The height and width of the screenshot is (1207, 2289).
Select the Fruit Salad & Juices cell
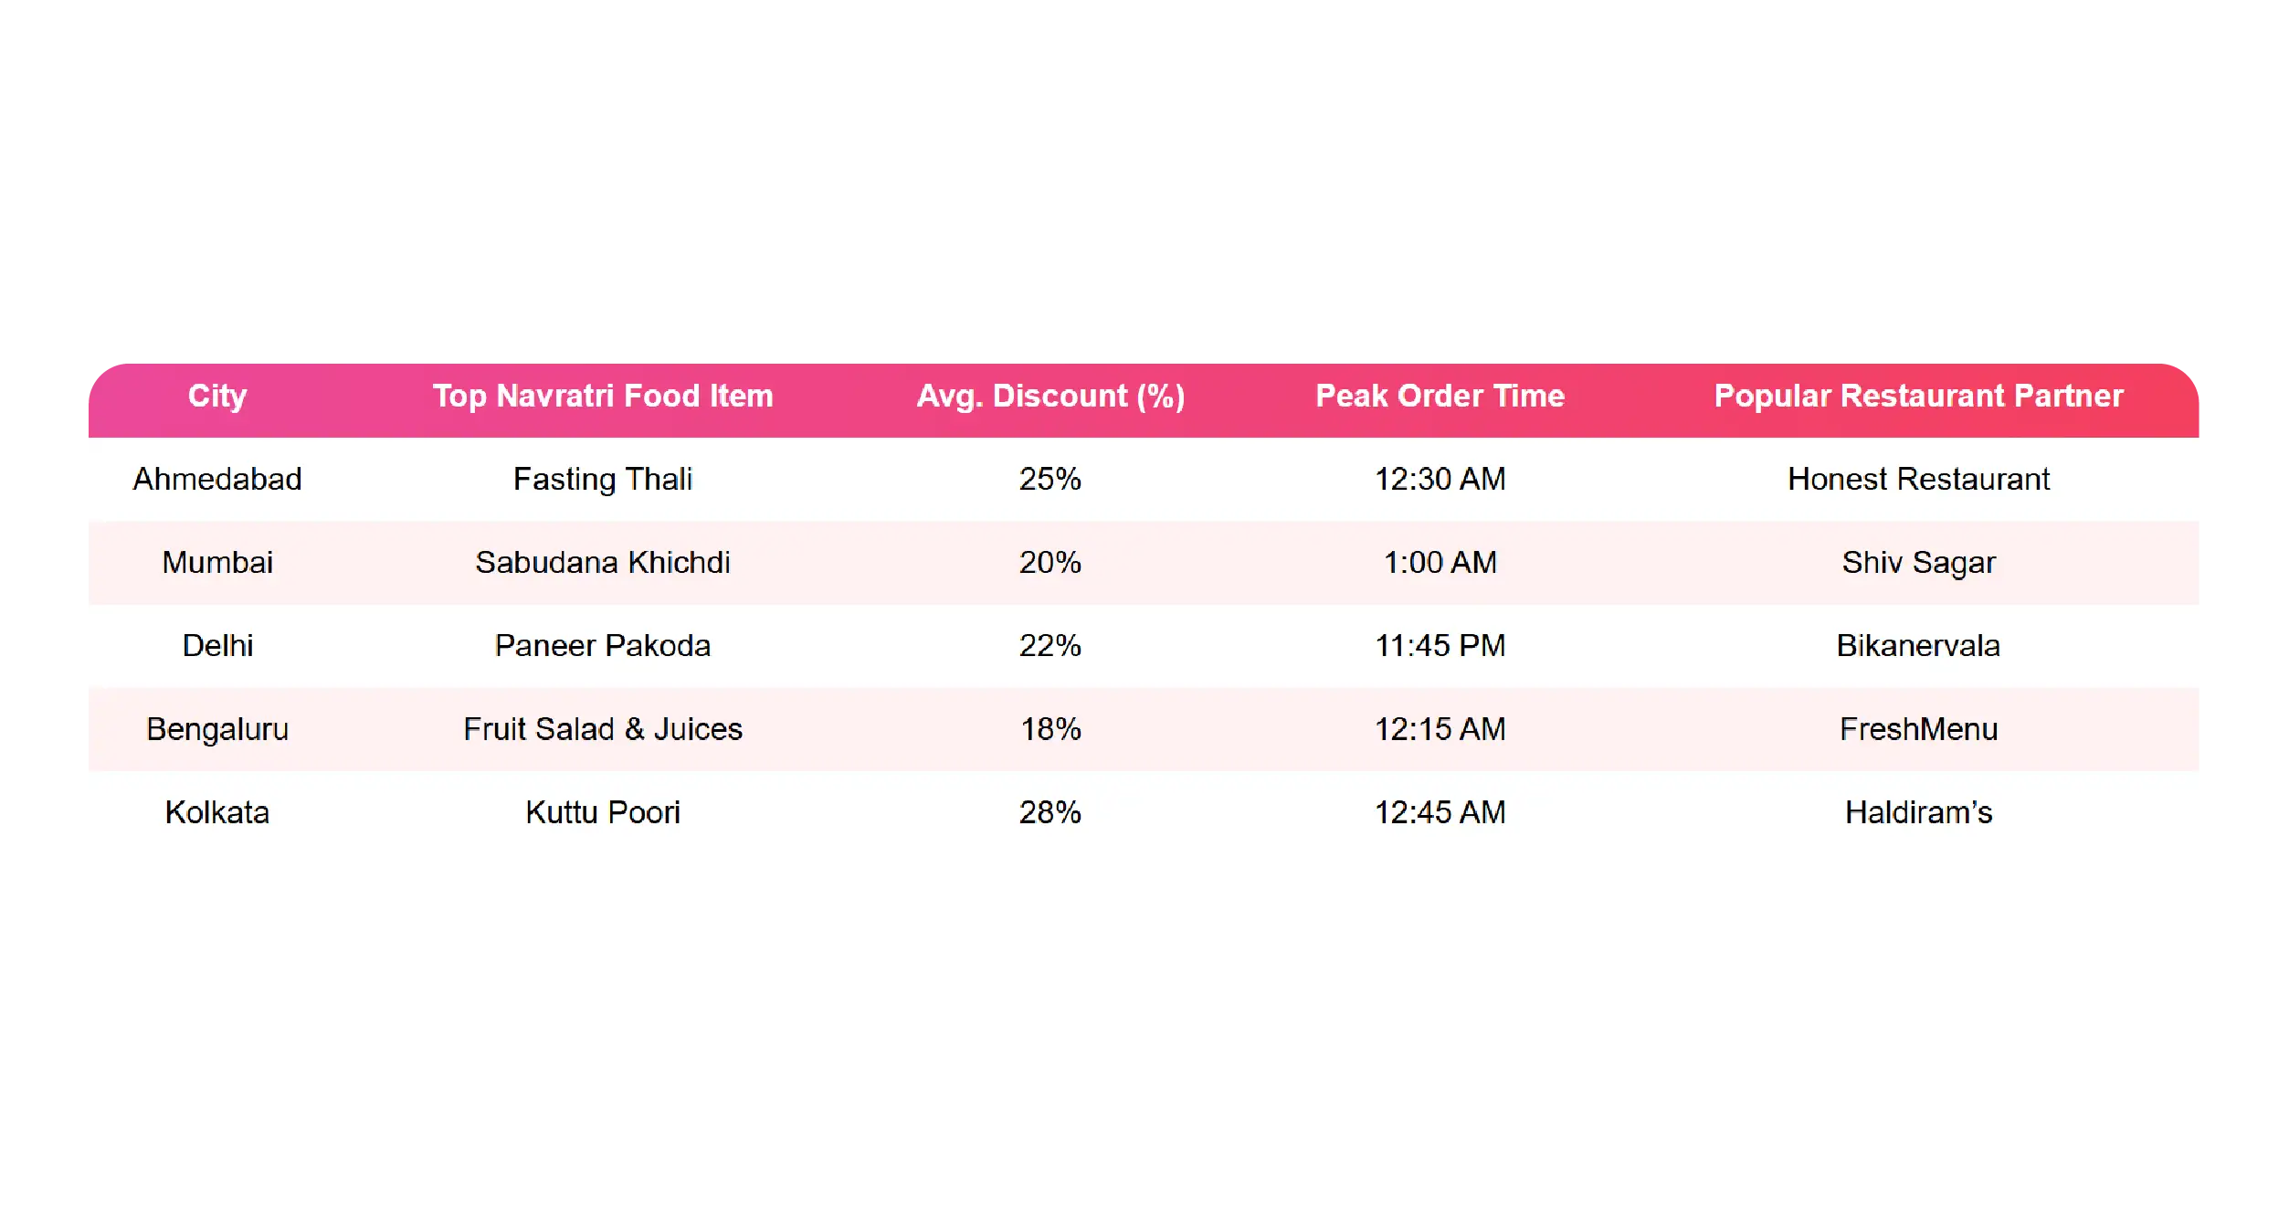pos(603,728)
